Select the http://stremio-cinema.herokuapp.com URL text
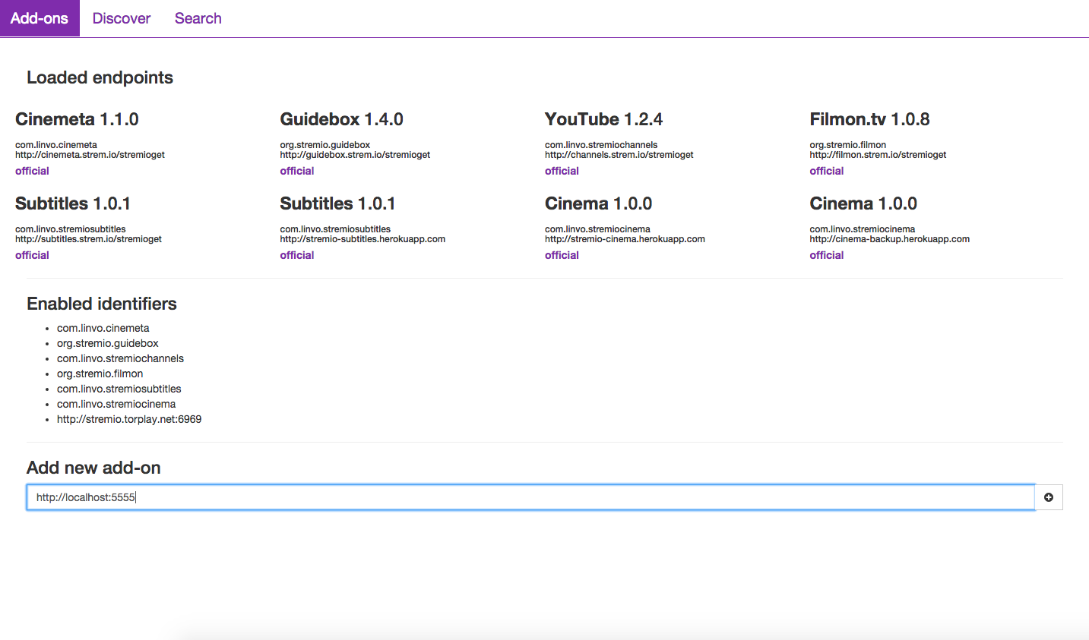This screenshot has height=640, width=1089. [625, 239]
